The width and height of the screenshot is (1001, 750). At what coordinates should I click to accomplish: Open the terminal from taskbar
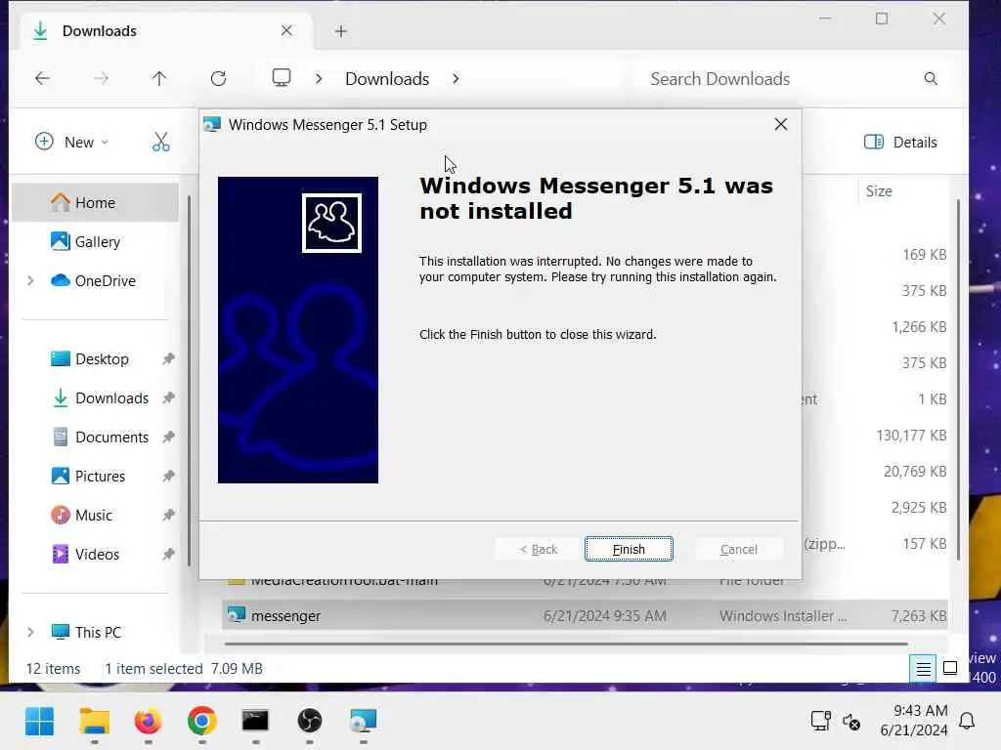click(255, 722)
